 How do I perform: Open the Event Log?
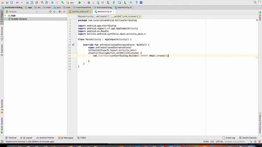click(x=228, y=138)
